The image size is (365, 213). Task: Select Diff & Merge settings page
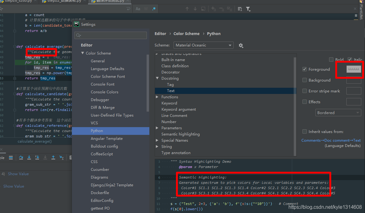[103, 108]
